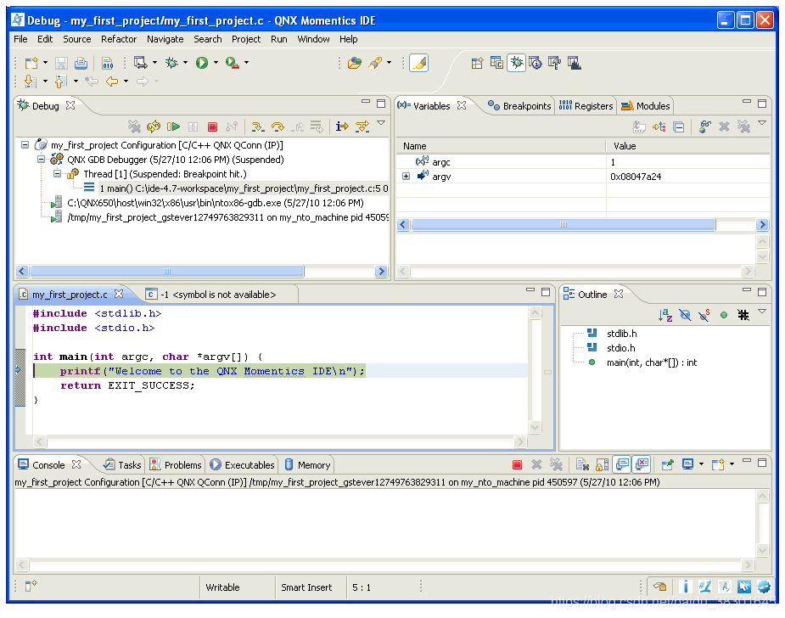Click Remove All Terminated Launches icon in Debug view
The image size is (785, 618).
click(134, 126)
